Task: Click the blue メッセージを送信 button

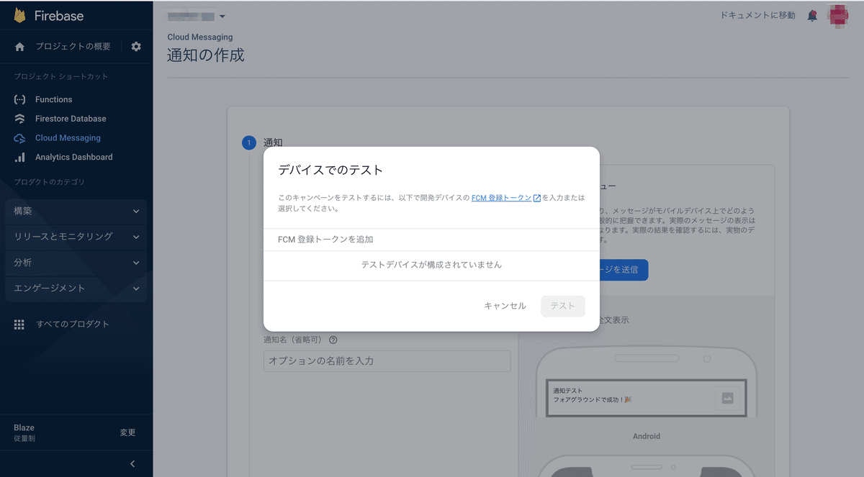Action: [x=624, y=270]
